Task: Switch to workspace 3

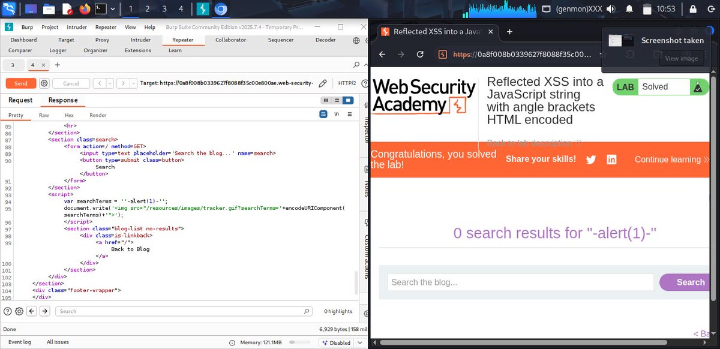Action: tap(164, 9)
